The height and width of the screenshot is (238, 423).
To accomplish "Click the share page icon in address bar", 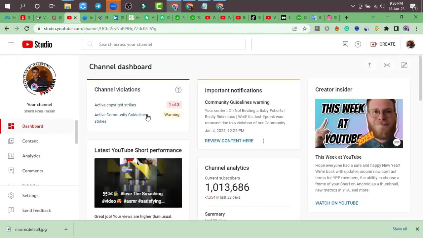I will [295, 29].
